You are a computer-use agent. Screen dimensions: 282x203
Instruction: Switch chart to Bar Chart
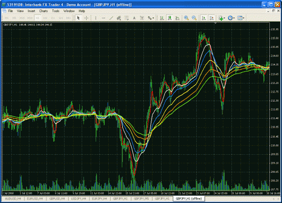coord(162,18)
